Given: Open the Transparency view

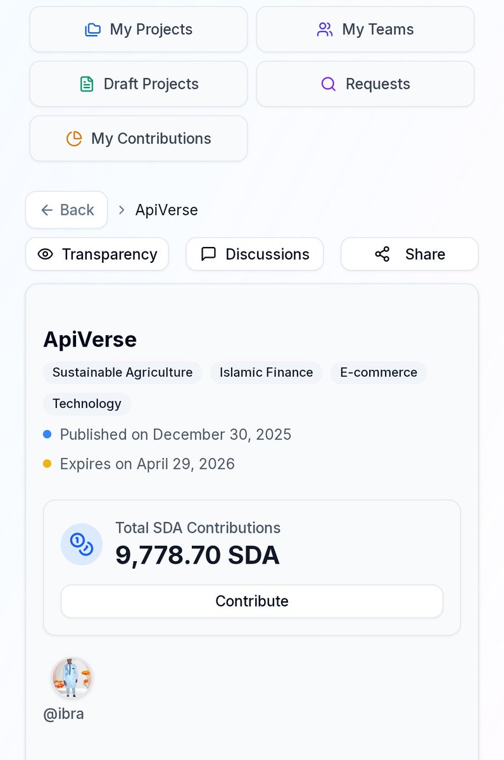Looking at the screenshot, I should [x=97, y=254].
